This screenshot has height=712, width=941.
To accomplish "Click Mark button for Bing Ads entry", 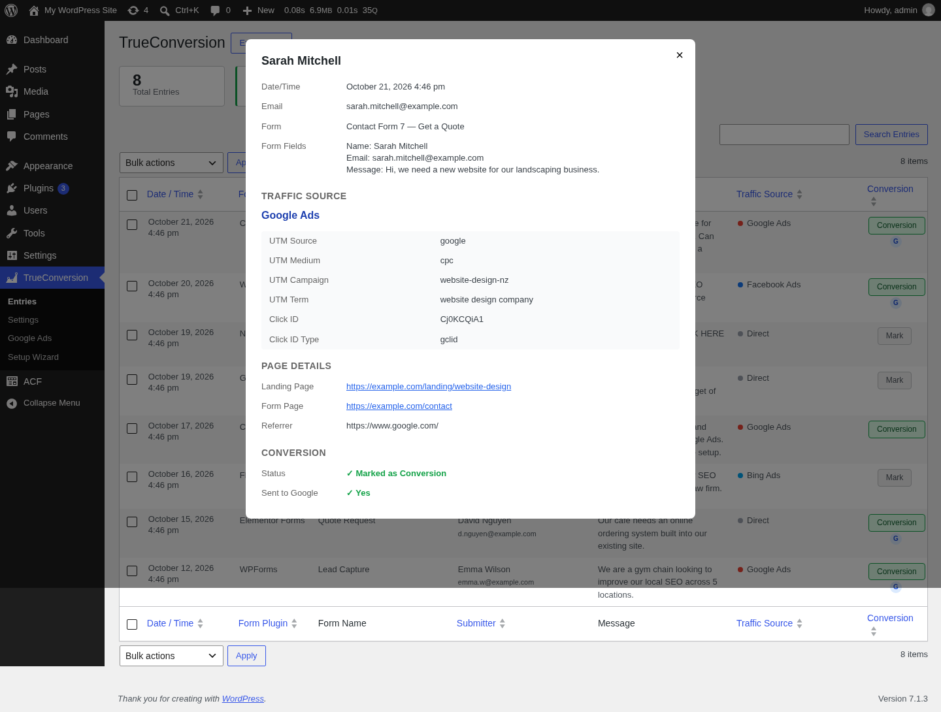I will (x=894, y=477).
